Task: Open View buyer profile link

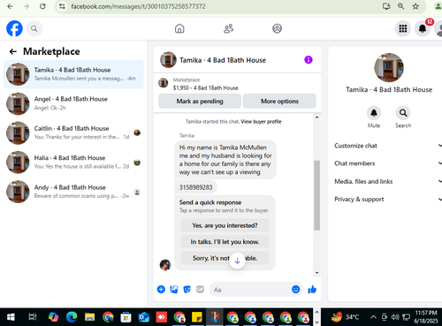Action: tap(261, 122)
